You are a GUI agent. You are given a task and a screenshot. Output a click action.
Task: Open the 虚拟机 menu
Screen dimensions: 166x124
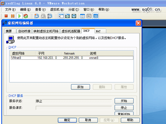click(57, 10)
